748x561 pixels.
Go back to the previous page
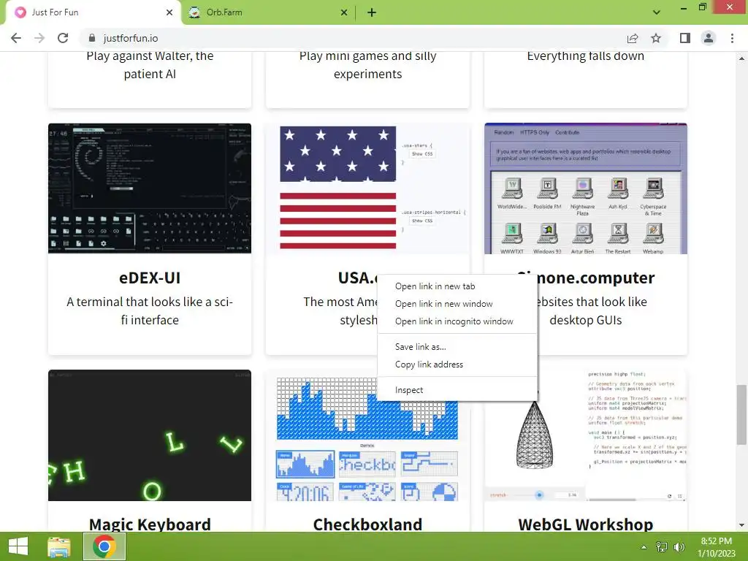[x=16, y=38]
